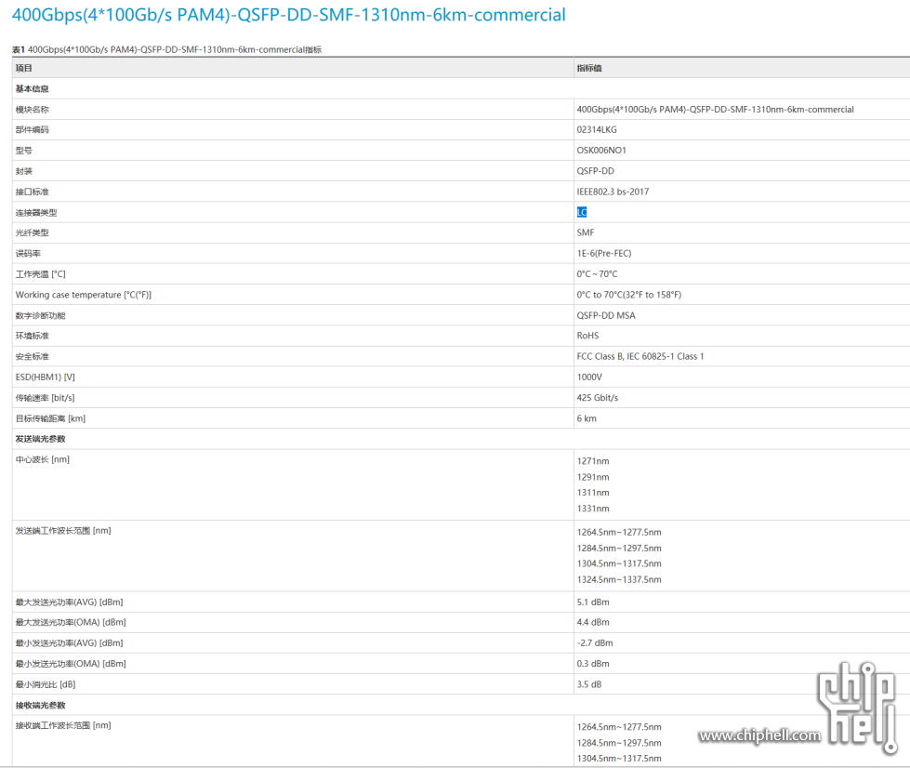
Task: Select the center wavelength 1311nm
Action: tap(592, 493)
